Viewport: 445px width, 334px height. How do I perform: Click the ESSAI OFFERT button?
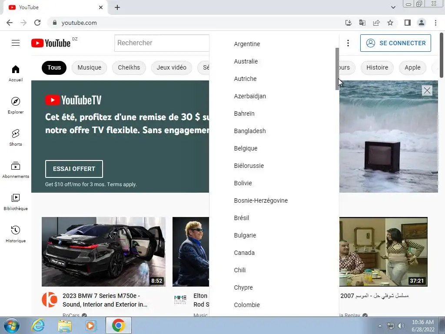[74, 169]
